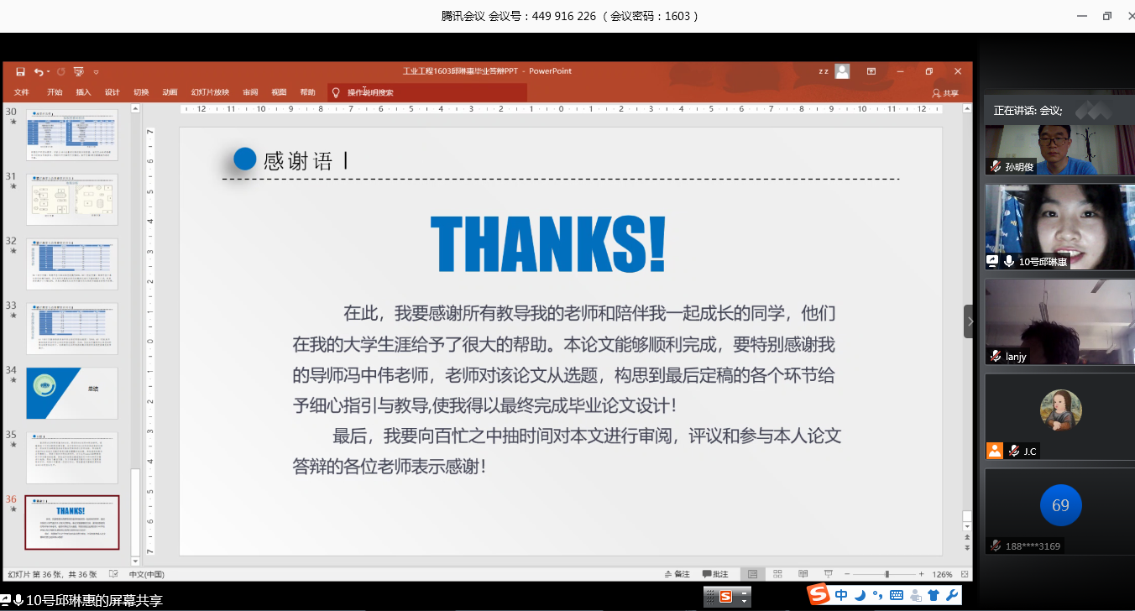Switch to slide sorter view icon
Viewport: 1135px width, 611px height.
777,574
